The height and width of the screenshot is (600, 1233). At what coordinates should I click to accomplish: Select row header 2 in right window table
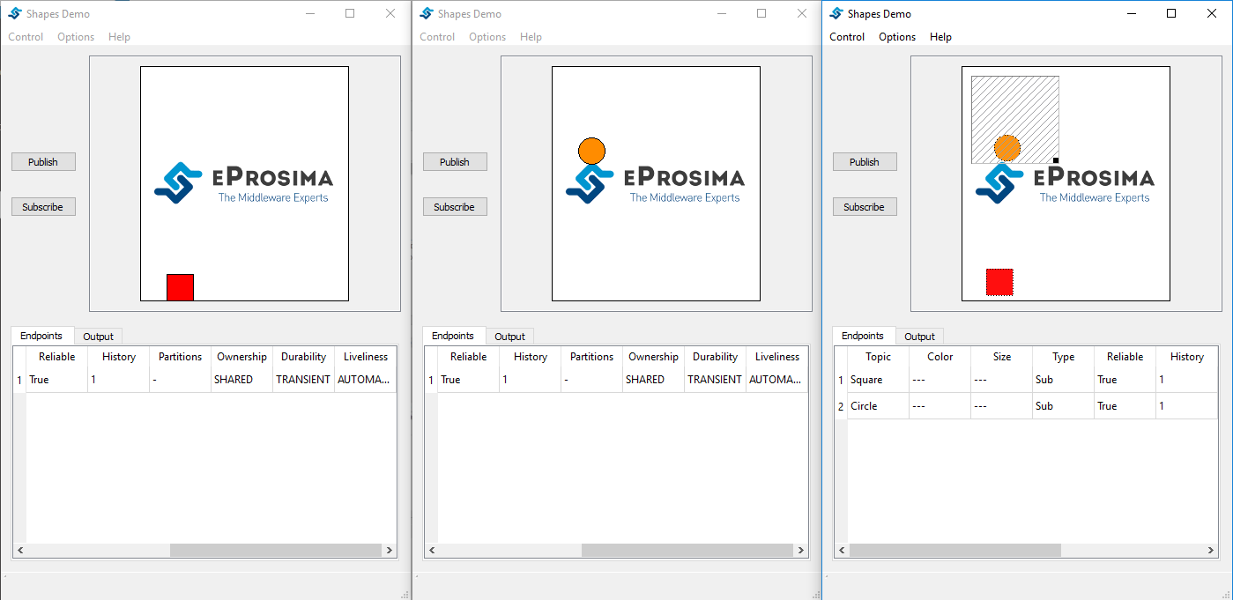841,406
